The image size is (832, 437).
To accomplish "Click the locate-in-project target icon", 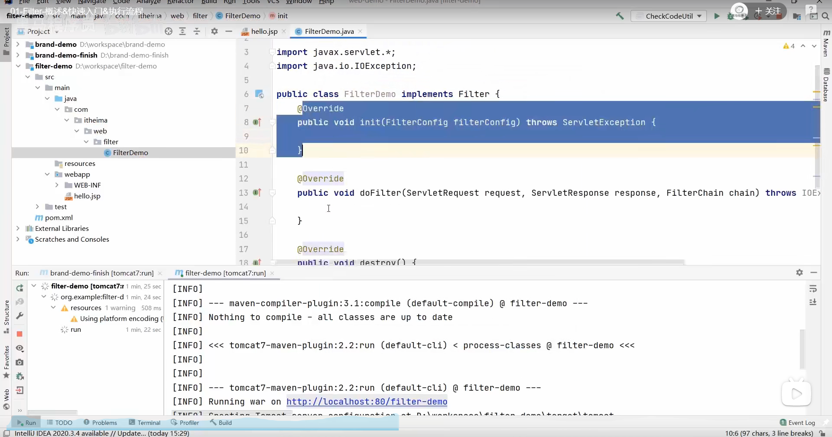I will point(169,31).
